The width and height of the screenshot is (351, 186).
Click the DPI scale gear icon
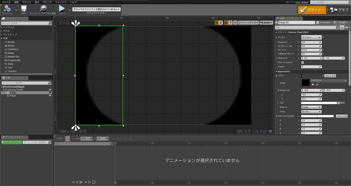coord(270,131)
